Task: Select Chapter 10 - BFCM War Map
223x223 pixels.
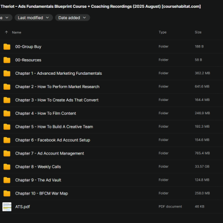Action: (42, 193)
